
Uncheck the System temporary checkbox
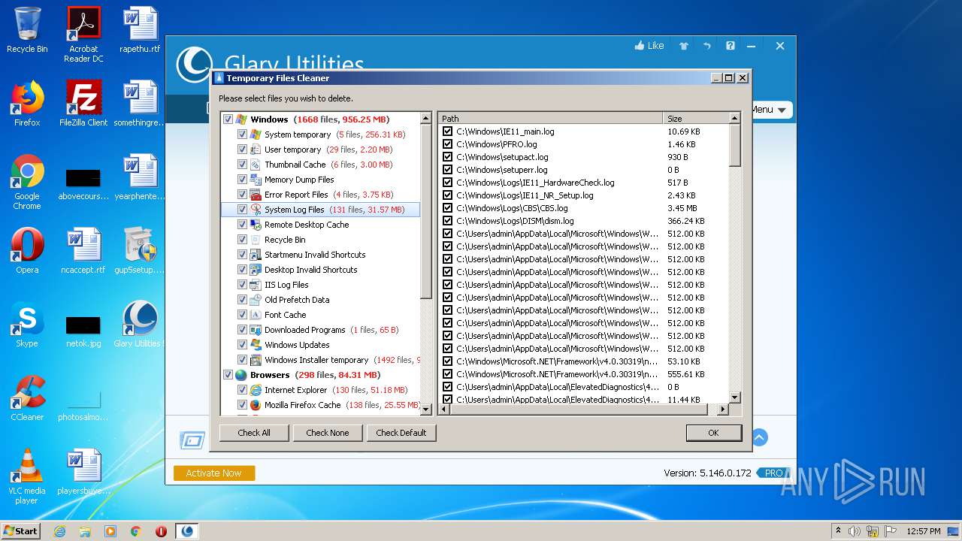tap(242, 134)
